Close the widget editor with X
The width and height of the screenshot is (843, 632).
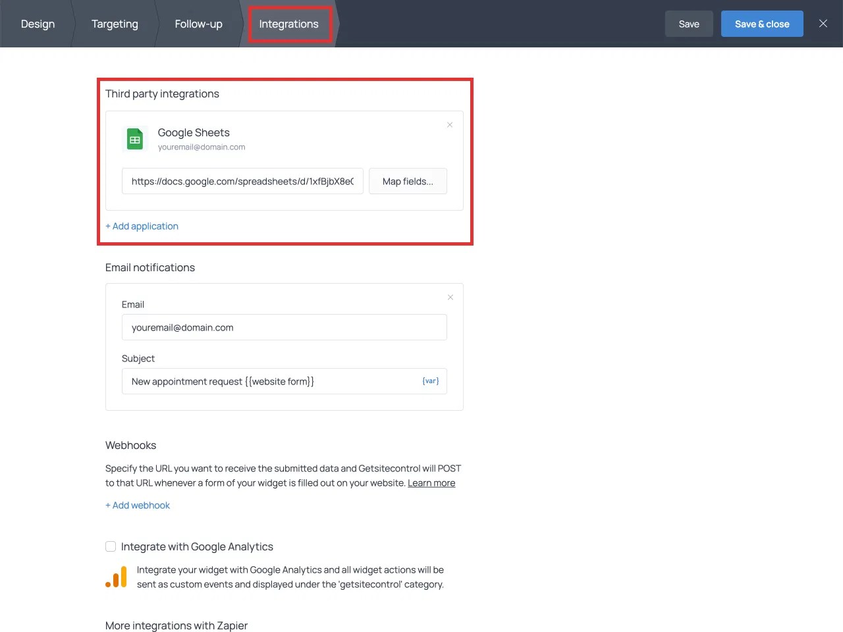[823, 23]
